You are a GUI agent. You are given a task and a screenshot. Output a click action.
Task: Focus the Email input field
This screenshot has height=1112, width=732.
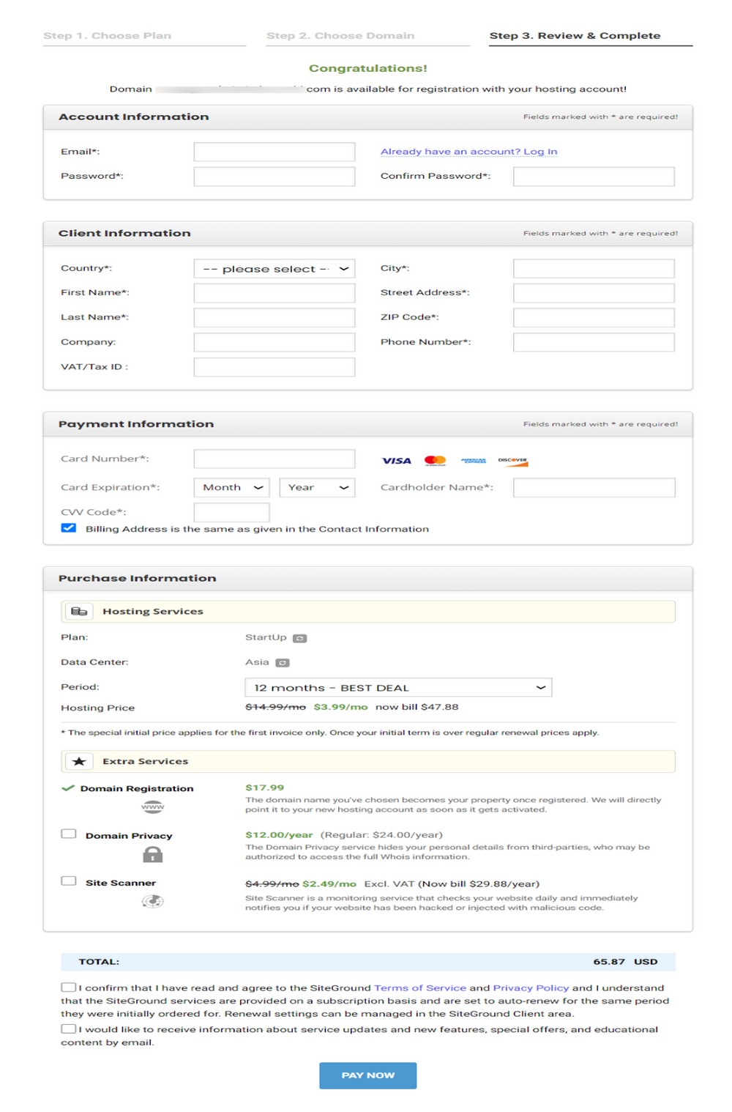click(274, 152)
